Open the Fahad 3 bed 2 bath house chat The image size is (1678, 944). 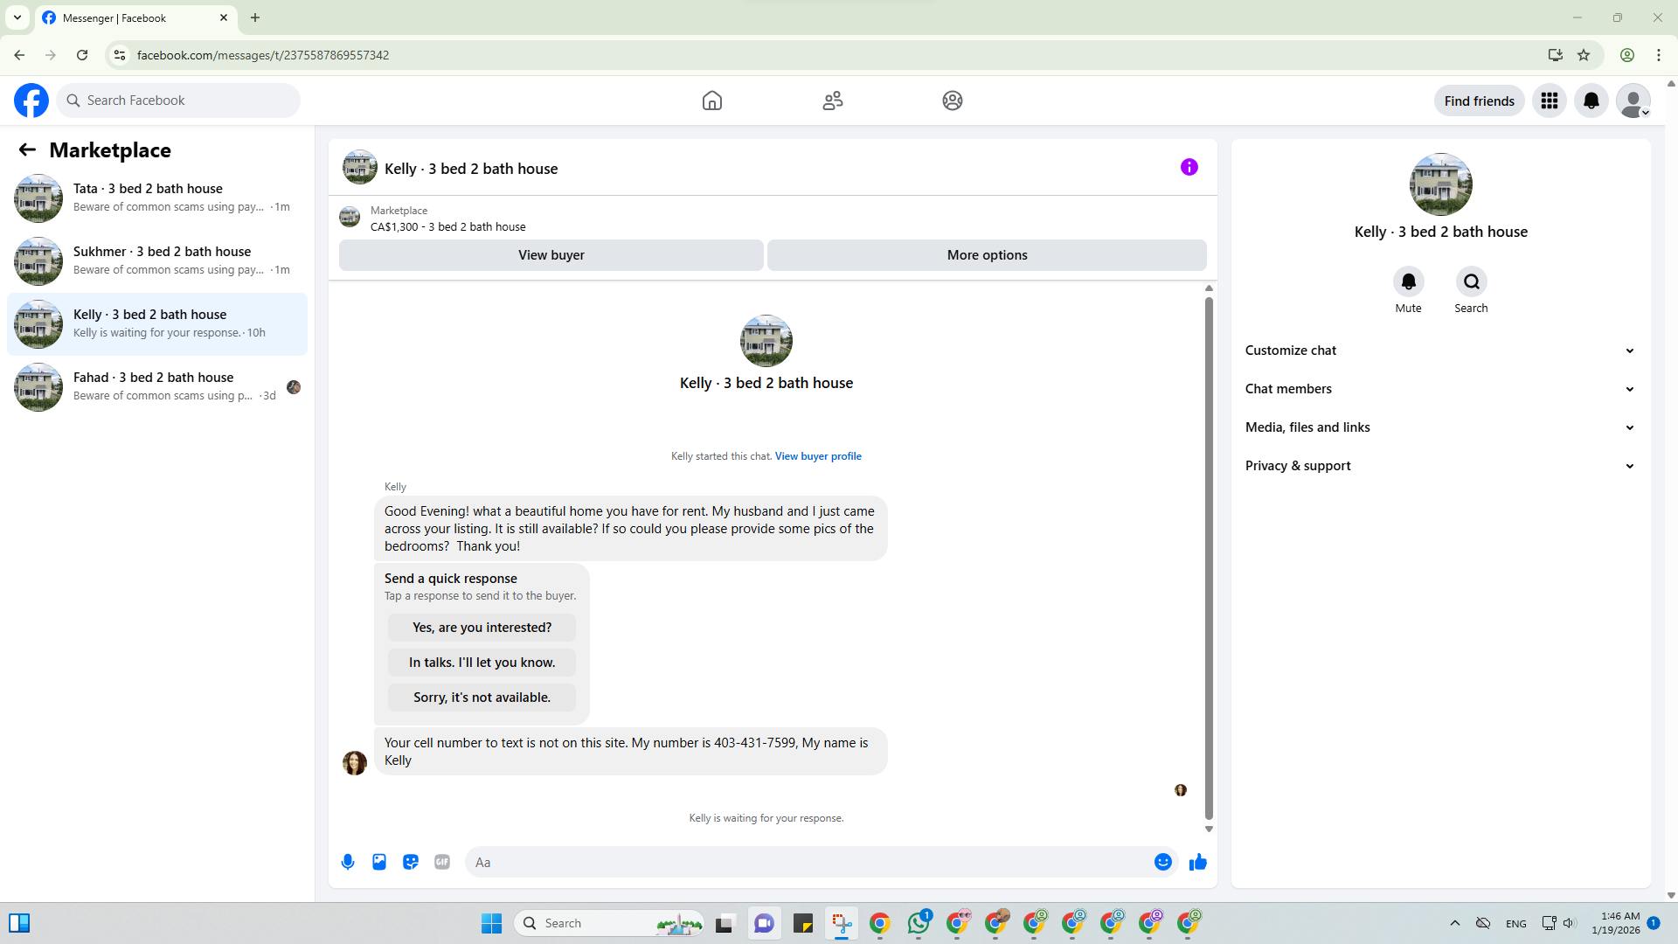[x=157, y=387]
